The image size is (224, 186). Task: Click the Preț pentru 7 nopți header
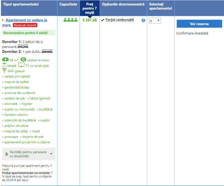coord(89,8)
